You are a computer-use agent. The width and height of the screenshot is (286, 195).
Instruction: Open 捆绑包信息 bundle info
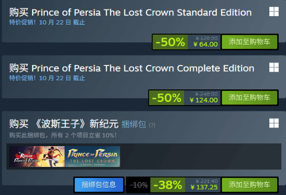pyautogui.click(x=99, y=185)
